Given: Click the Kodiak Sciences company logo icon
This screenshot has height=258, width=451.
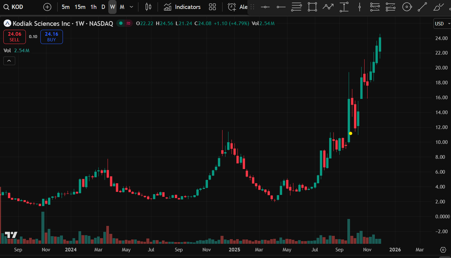Looking at the screenshot, I should click(x=7, y=23).
